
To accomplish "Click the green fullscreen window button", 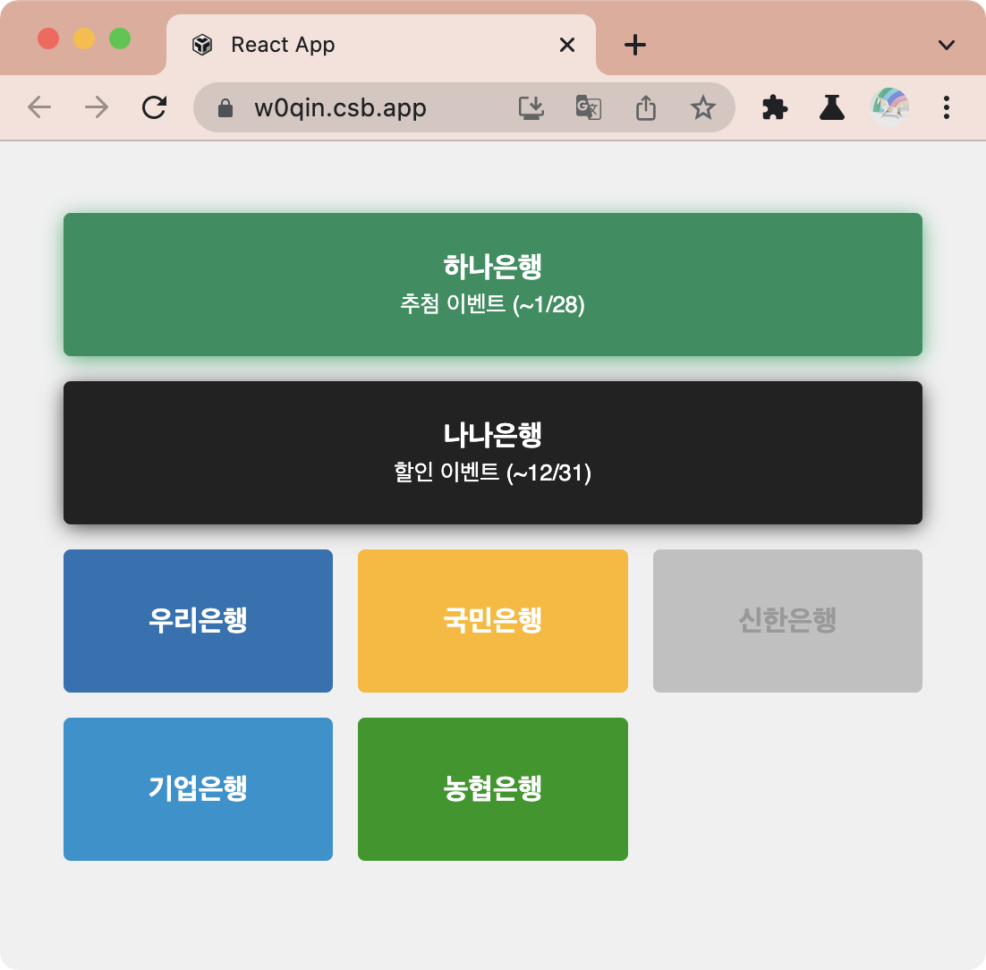I will pyautogui.click(x=120, y=38).
